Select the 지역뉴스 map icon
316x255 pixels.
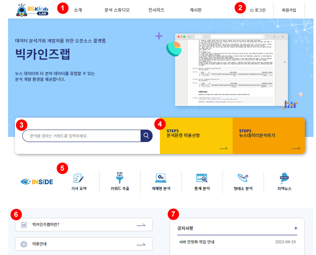coord(284,178)
